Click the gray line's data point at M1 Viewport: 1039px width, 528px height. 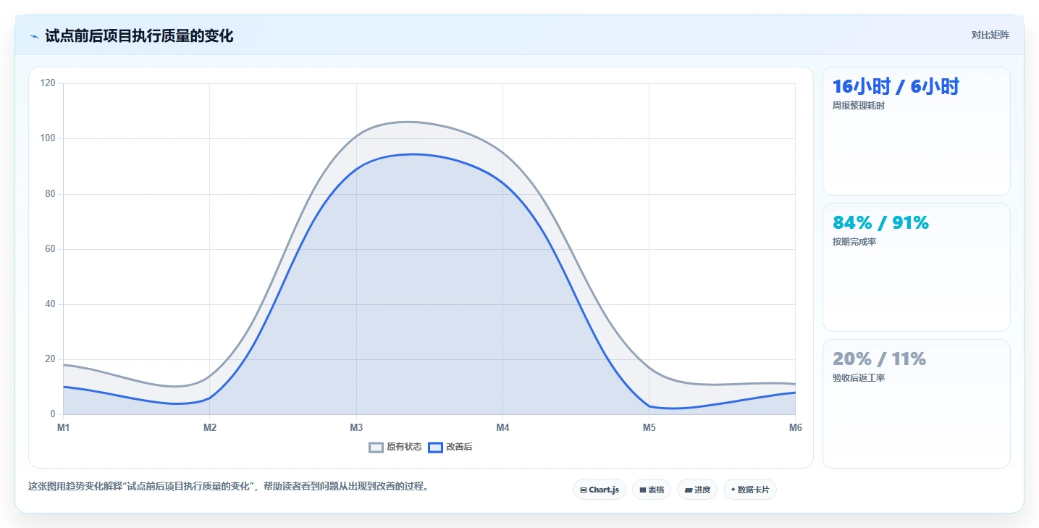(64, 364)
